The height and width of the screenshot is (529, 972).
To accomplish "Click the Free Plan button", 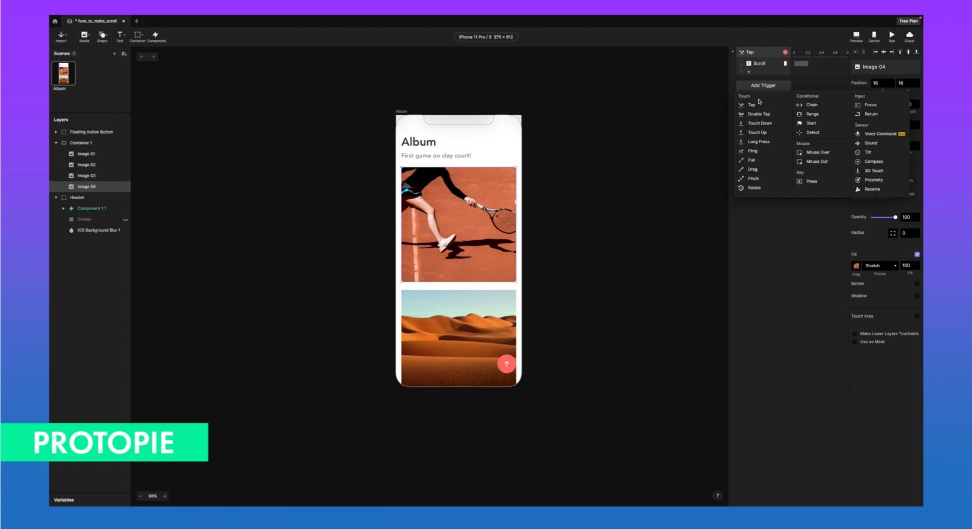I will coord(909,21).
